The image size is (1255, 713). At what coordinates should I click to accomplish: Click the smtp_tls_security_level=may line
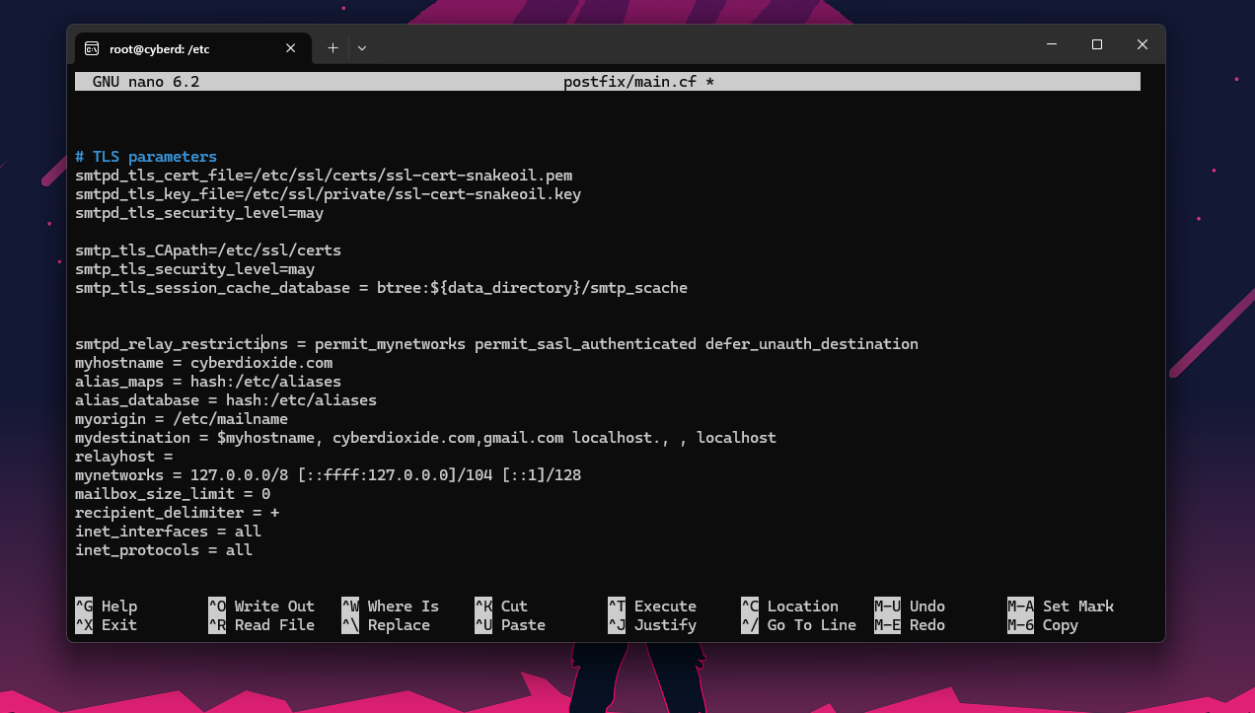[x=195, y=269]
